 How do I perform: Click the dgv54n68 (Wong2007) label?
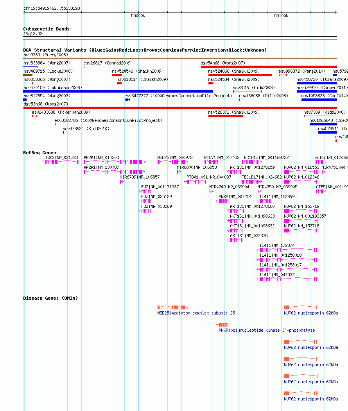click(x=223, y=63)
